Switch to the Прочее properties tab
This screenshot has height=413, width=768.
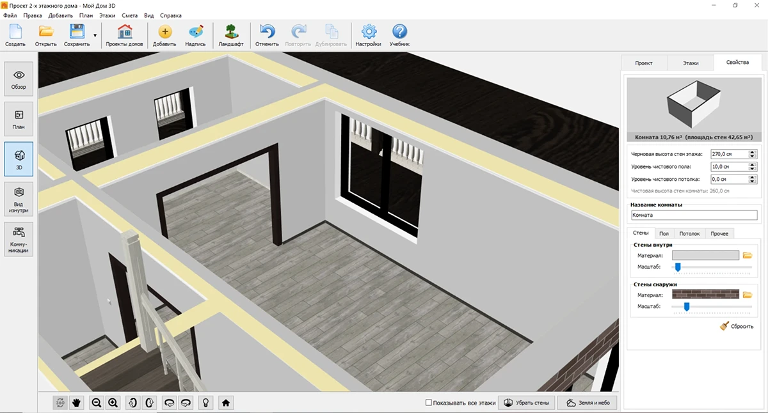719,233
